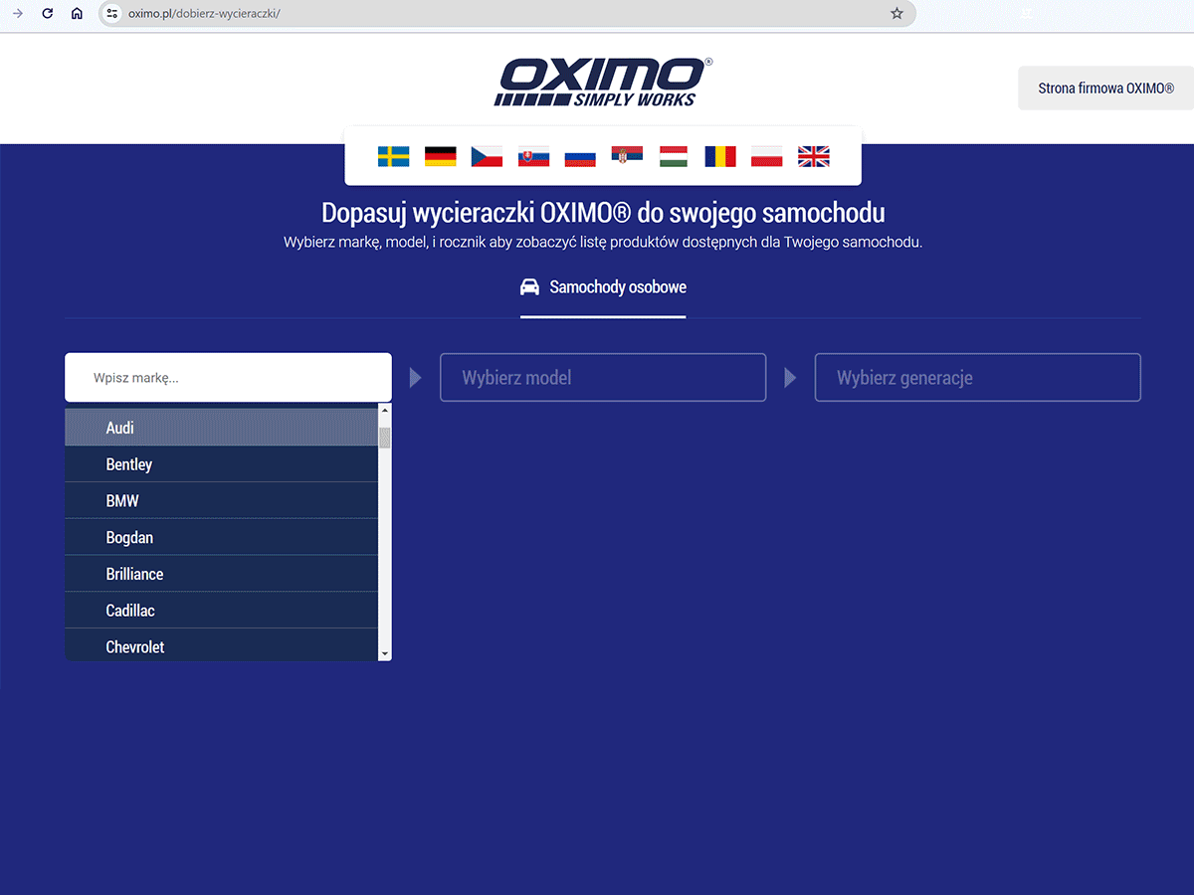The image size is (1194, 895).
Task: Click the brand list scrollbar down arrow
Action: pos(385,654)
